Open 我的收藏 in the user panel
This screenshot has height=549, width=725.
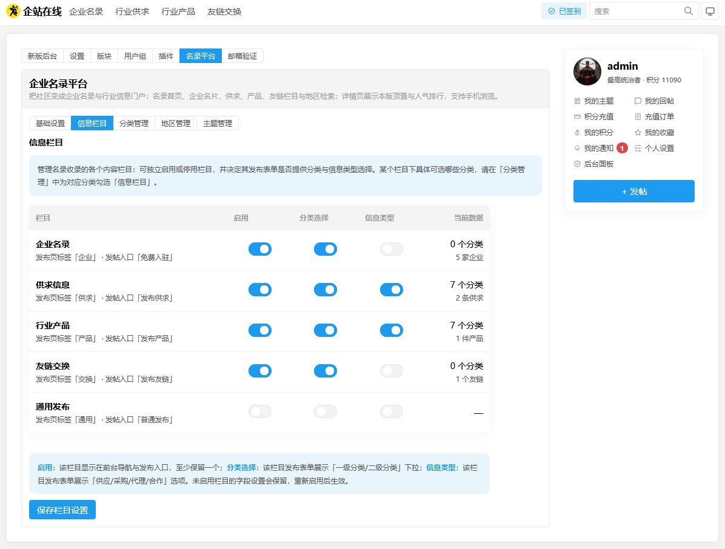pos(654,132)
